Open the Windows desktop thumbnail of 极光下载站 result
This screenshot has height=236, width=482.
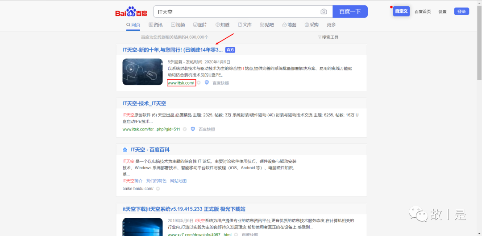143,227
